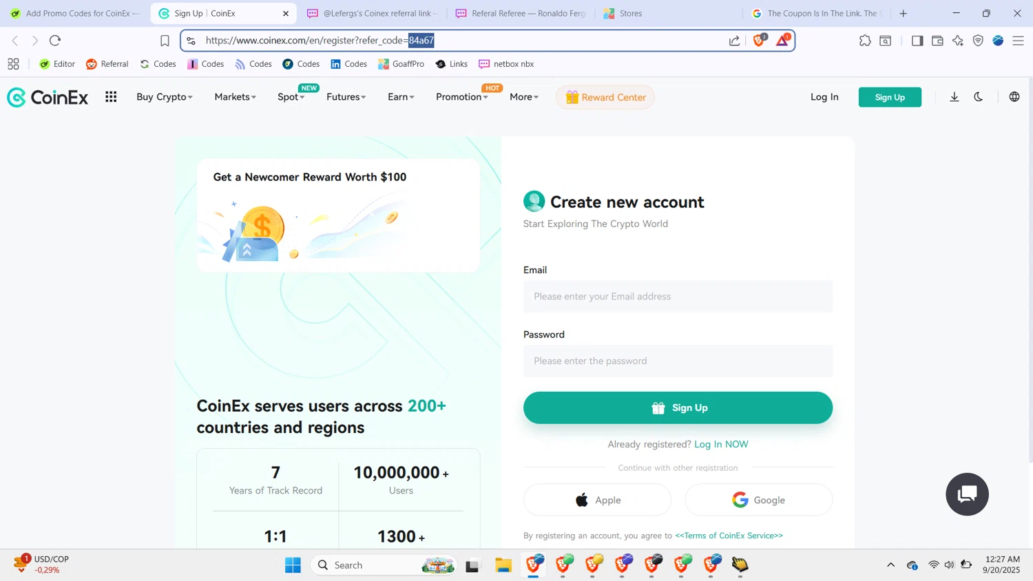Focus the Password input field

coord(678,361)
